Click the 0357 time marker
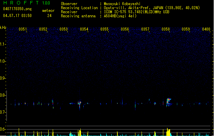The image size is (214, 136). pos(145,29)
